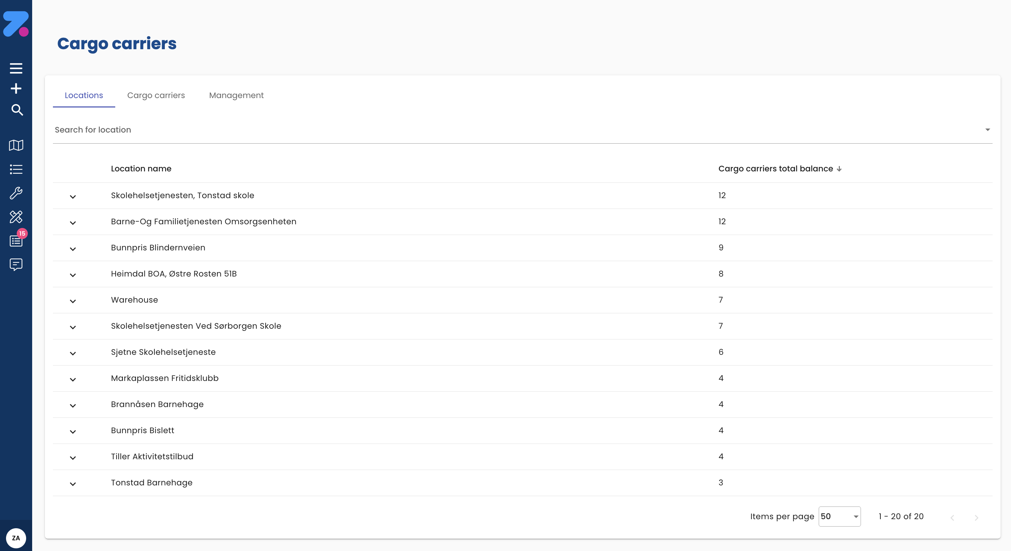Open the search magnifier in sidebar
The height and width of the screenshot is (551, 1011).
[17, 110]
